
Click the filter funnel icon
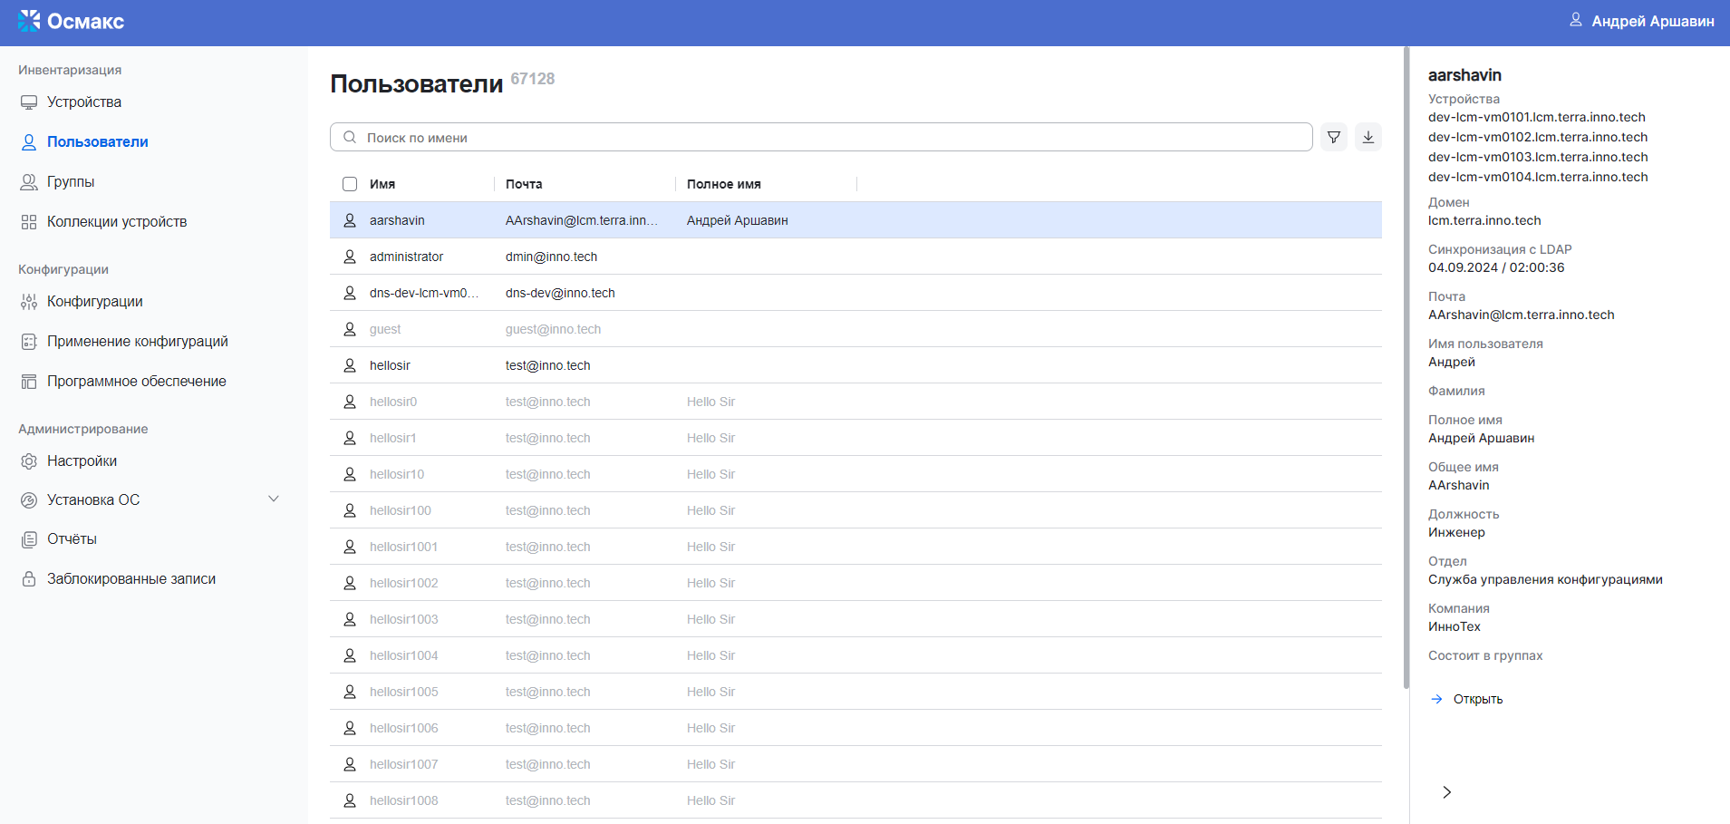(1333, 137)
